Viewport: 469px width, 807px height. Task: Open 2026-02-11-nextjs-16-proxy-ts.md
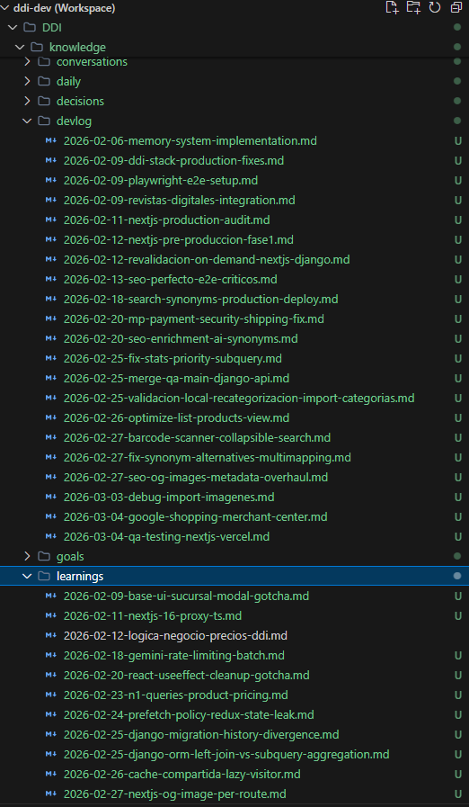pyautogui.click(x=153, y=615)
